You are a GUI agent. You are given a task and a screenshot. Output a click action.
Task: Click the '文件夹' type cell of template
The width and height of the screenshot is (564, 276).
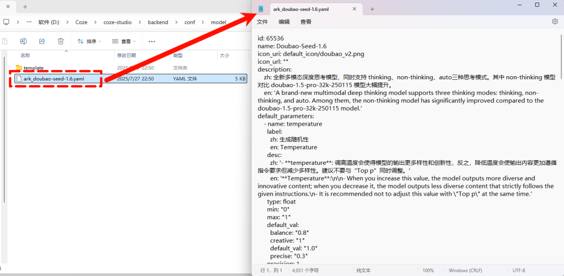coord(180,67)
